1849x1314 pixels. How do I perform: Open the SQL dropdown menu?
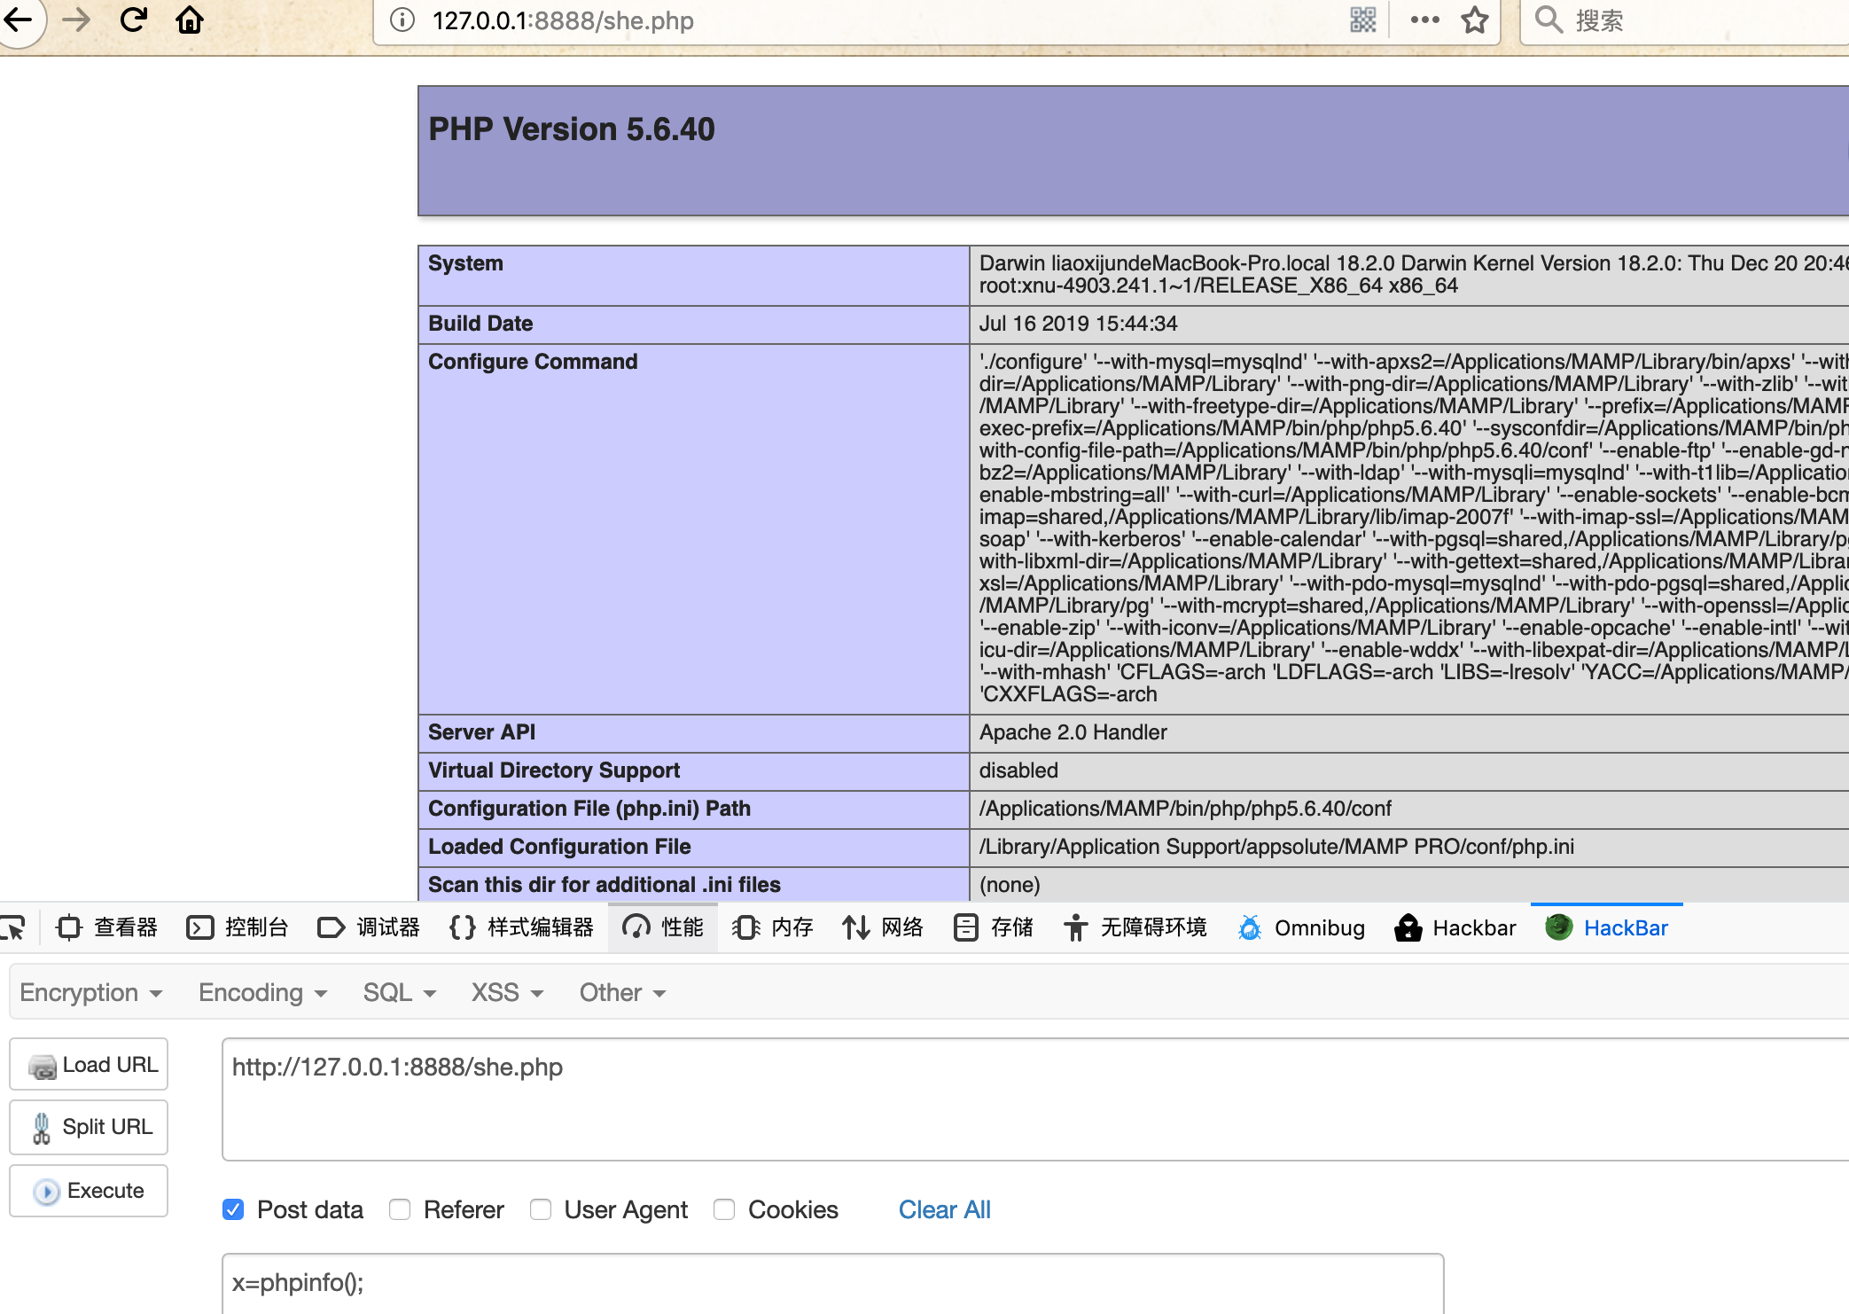coord(399,993)
